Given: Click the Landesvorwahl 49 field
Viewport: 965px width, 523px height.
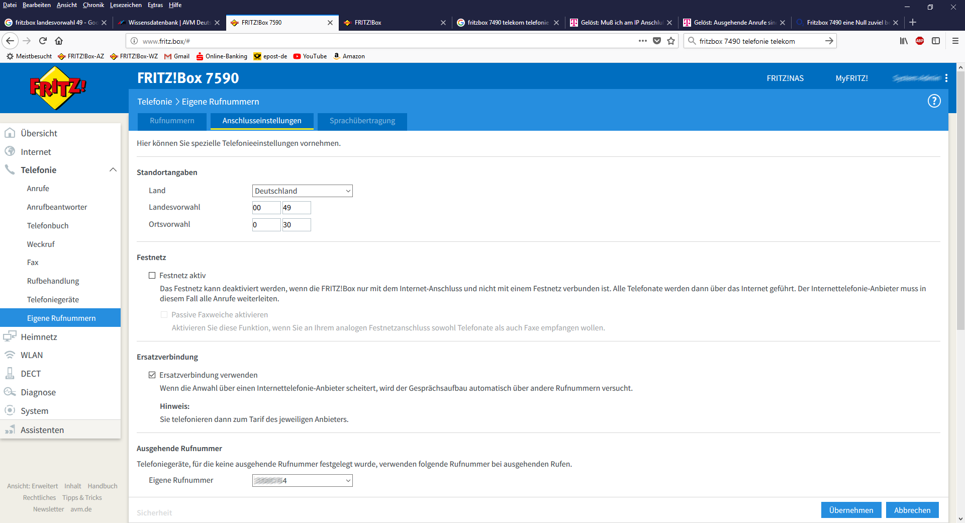Looking at the screenshot, I should pos(296,208).
